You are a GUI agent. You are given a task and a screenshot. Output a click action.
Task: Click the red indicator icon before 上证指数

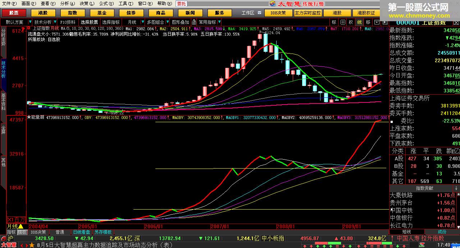click(29, 28)
